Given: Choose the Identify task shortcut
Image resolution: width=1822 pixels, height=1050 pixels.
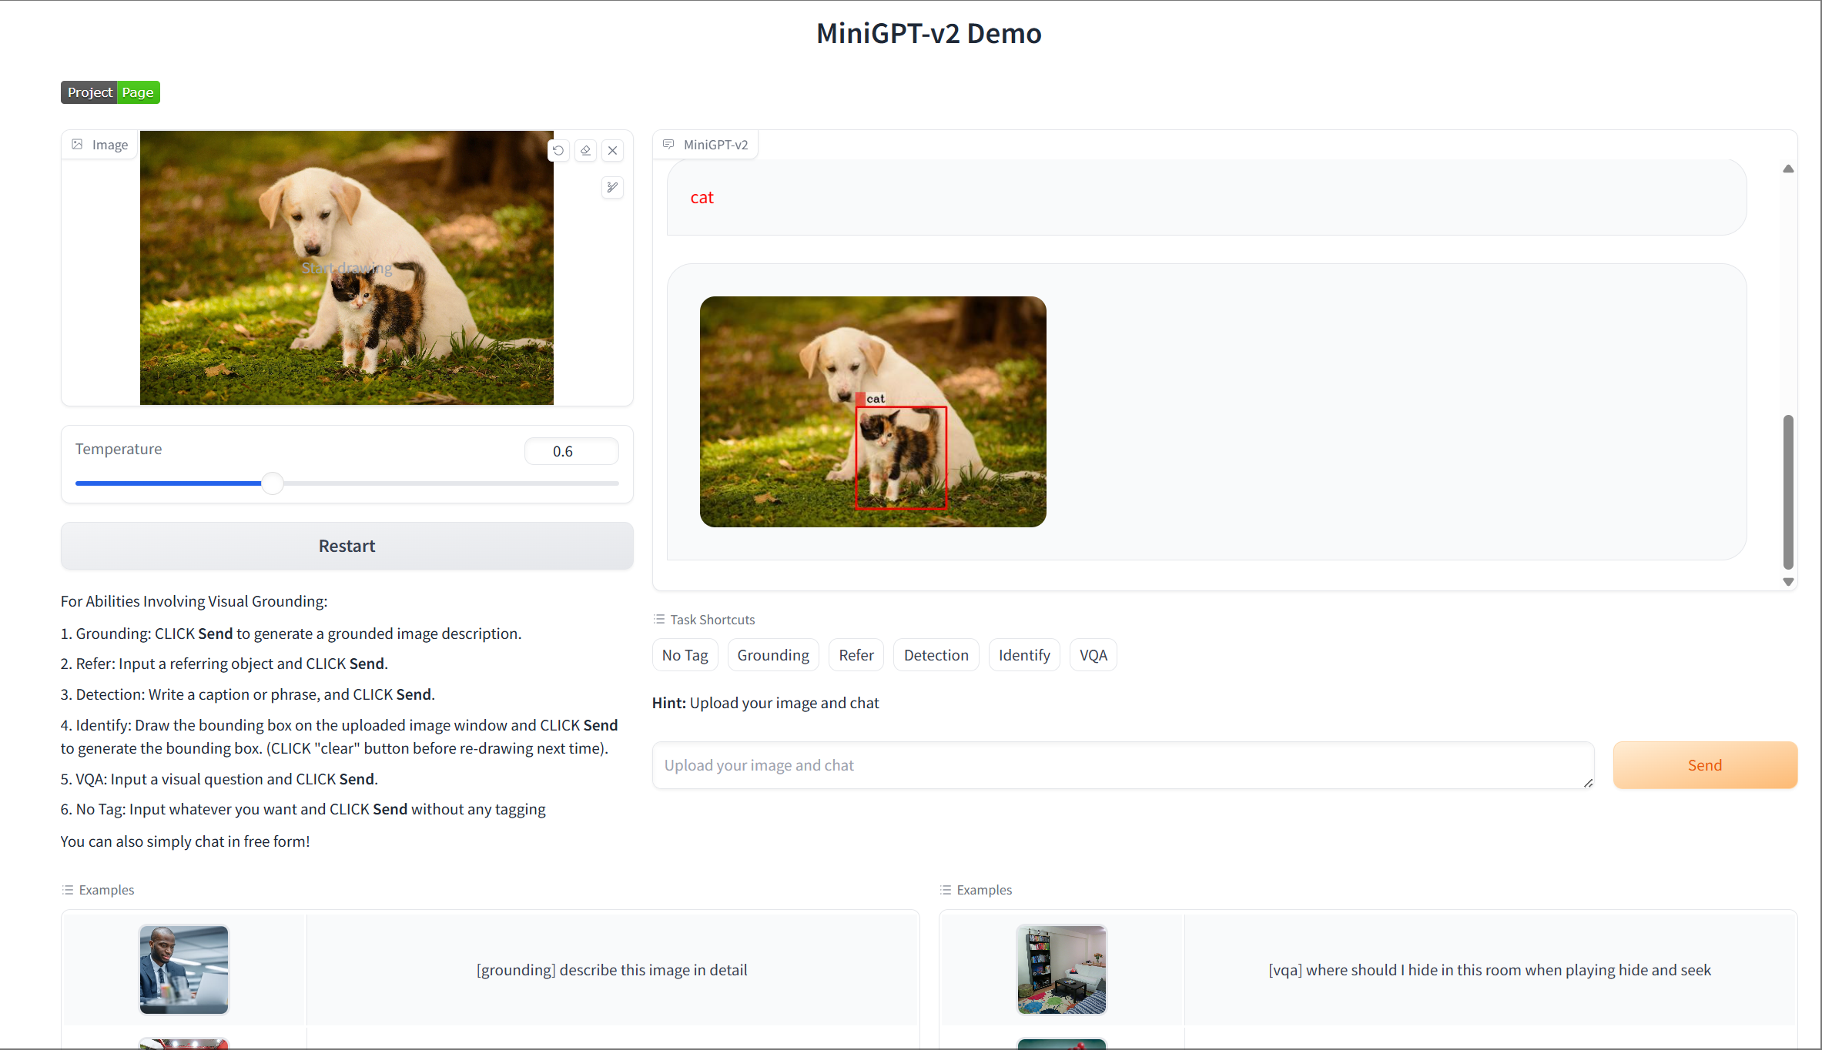Looking at the screenshot, I should point(1023,655).
